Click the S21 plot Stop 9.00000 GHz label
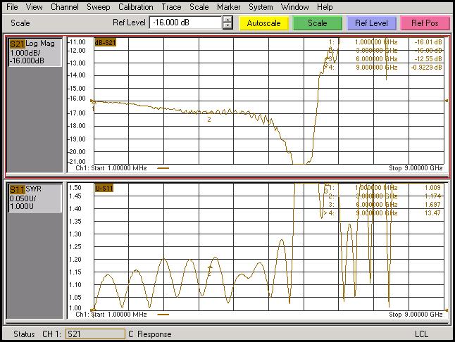The width and height of the screenshot is (455, 342). click(x=416, y=168)
